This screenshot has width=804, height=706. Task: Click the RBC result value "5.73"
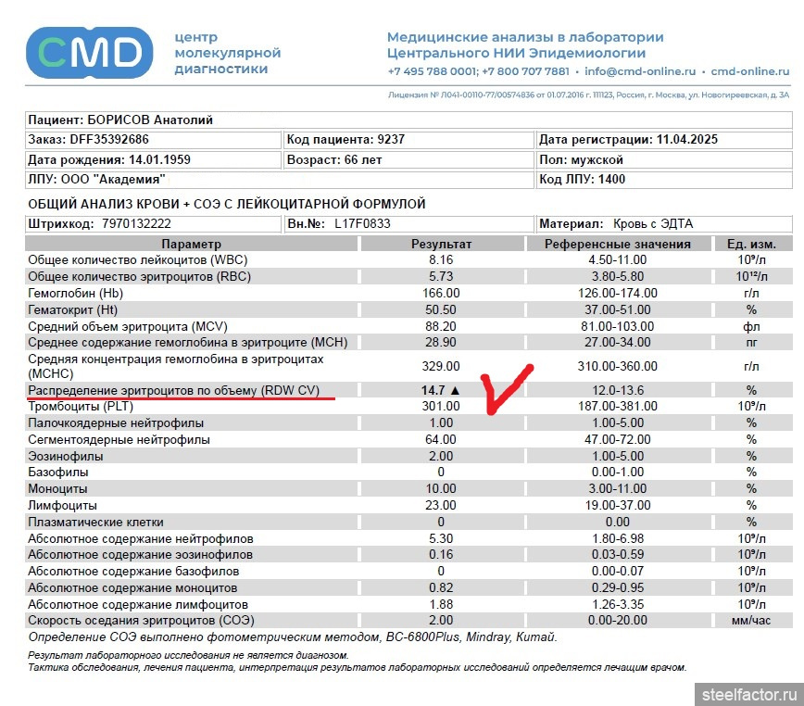(442, 277)
